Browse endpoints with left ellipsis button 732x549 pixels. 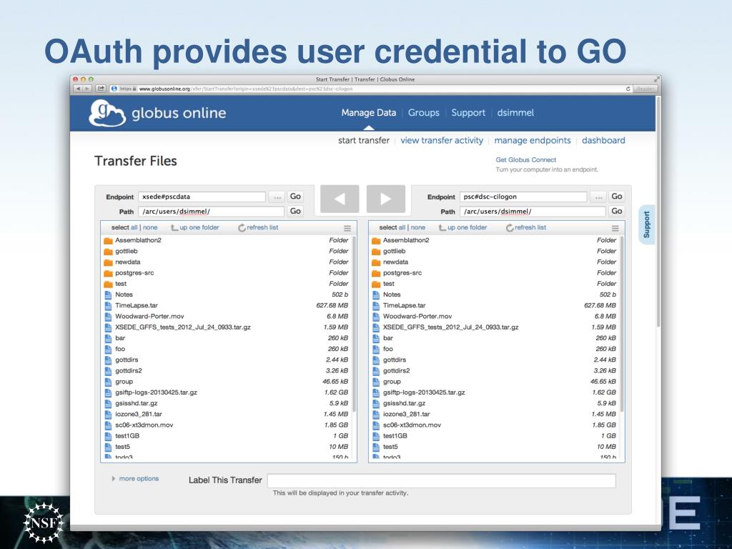point(277,197)
